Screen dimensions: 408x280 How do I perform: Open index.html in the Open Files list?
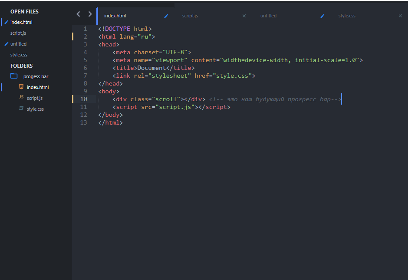[21, 23]
